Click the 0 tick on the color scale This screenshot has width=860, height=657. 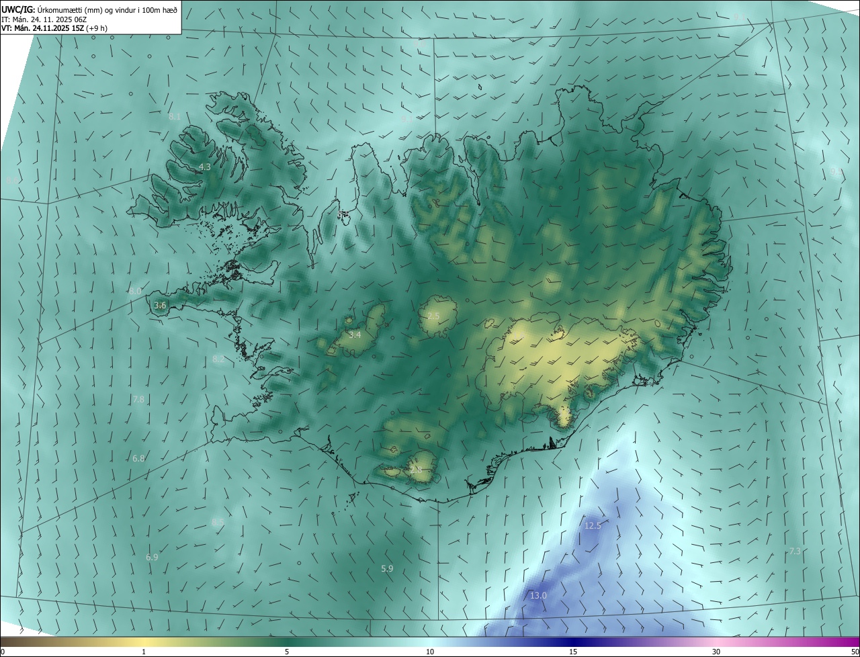point(3,652)
